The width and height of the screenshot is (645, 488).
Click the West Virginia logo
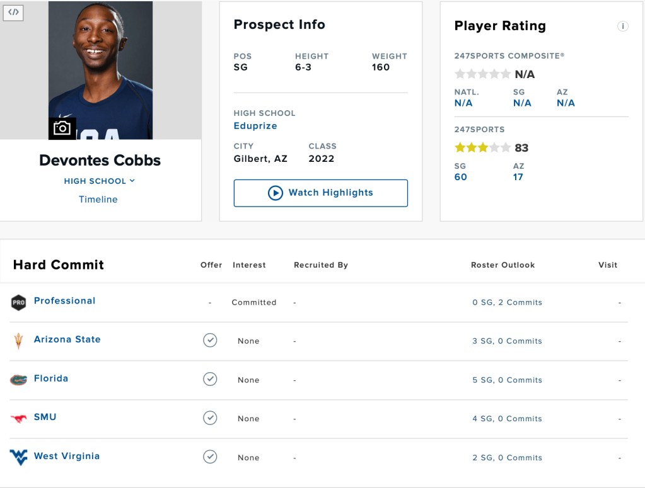click(19, 457)
